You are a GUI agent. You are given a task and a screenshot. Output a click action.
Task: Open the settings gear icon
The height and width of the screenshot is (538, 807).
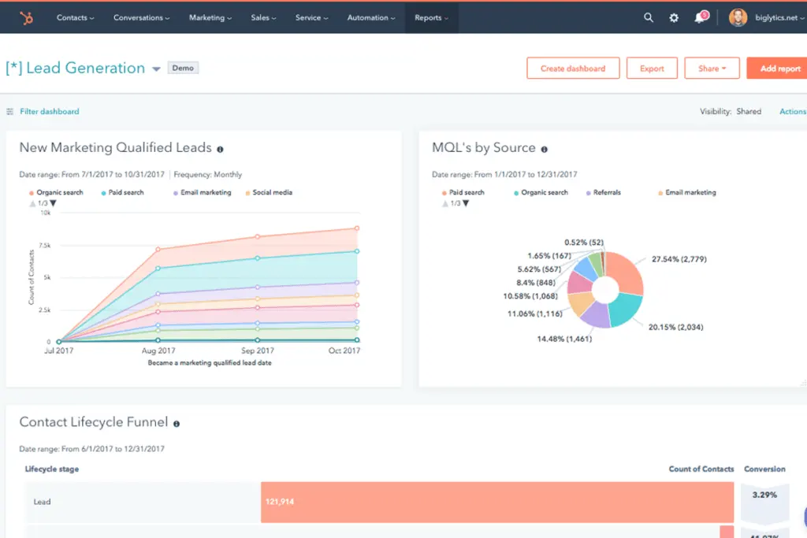(674, 18)
